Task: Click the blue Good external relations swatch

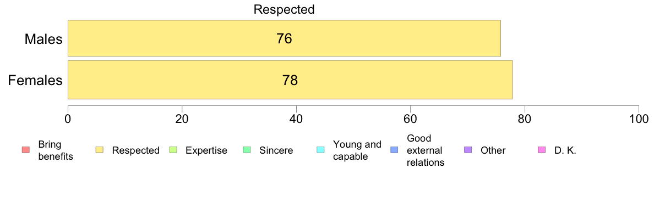Action: pos(393,150)
